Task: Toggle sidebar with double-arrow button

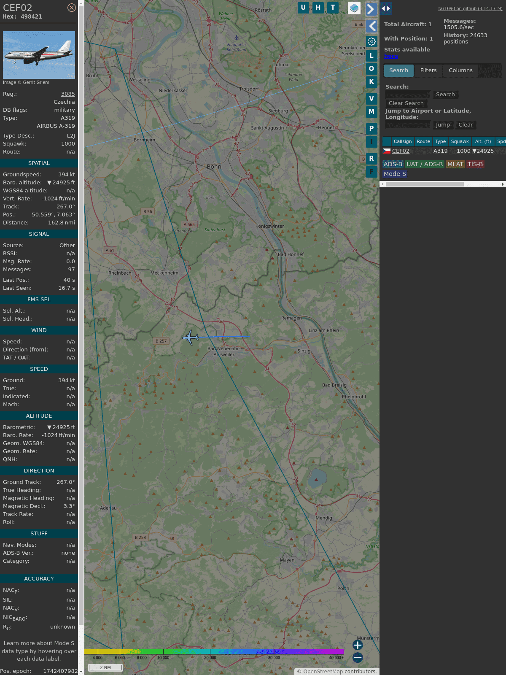Action: point(386,8)
